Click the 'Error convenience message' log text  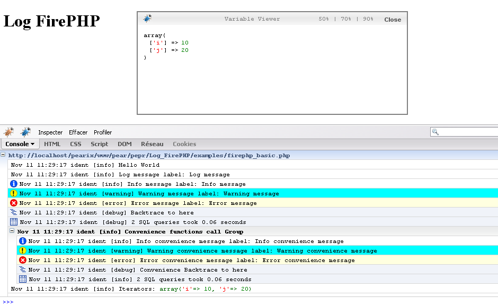pos(247,260)
